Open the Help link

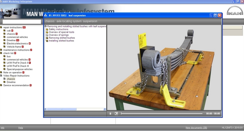[x=20, y=128]
